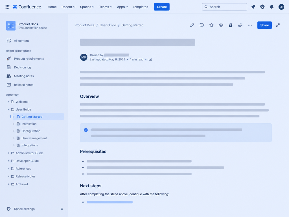Viewport: 289px width, 217px height.
Task: Expand the Administrator Guide folder
Action: 8,153
